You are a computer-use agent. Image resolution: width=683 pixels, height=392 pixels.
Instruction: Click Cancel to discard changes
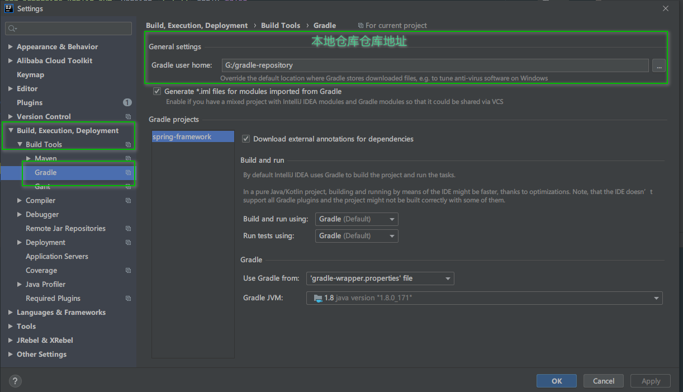[x=604, y=381]
